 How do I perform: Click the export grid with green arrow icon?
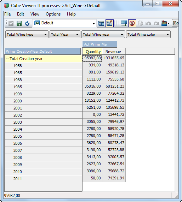(x=124, y=23)
